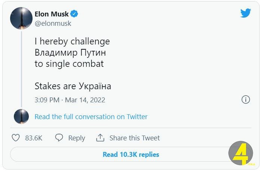Open the Elon Musk display name
Image resolution: width=260 pixels, height=171 pixels.
[52, 14]
